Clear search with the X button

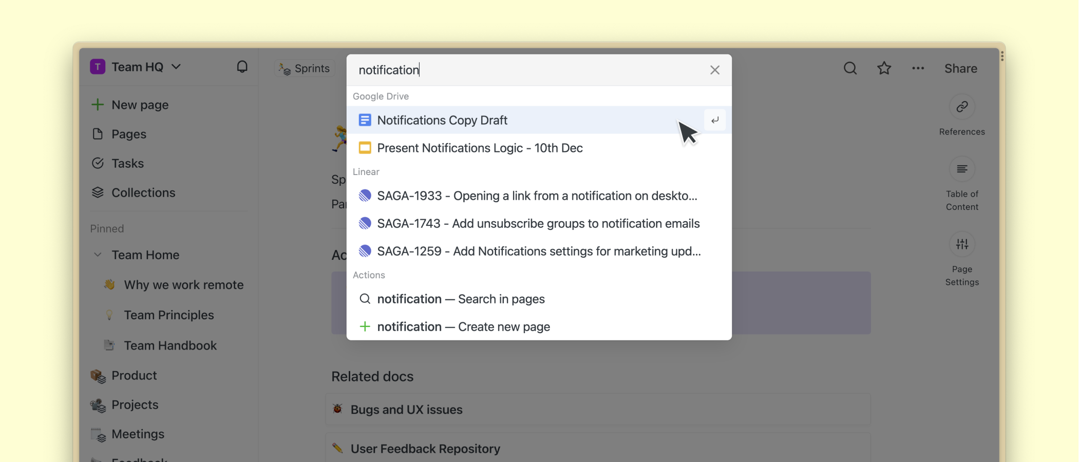pos(714,70)
